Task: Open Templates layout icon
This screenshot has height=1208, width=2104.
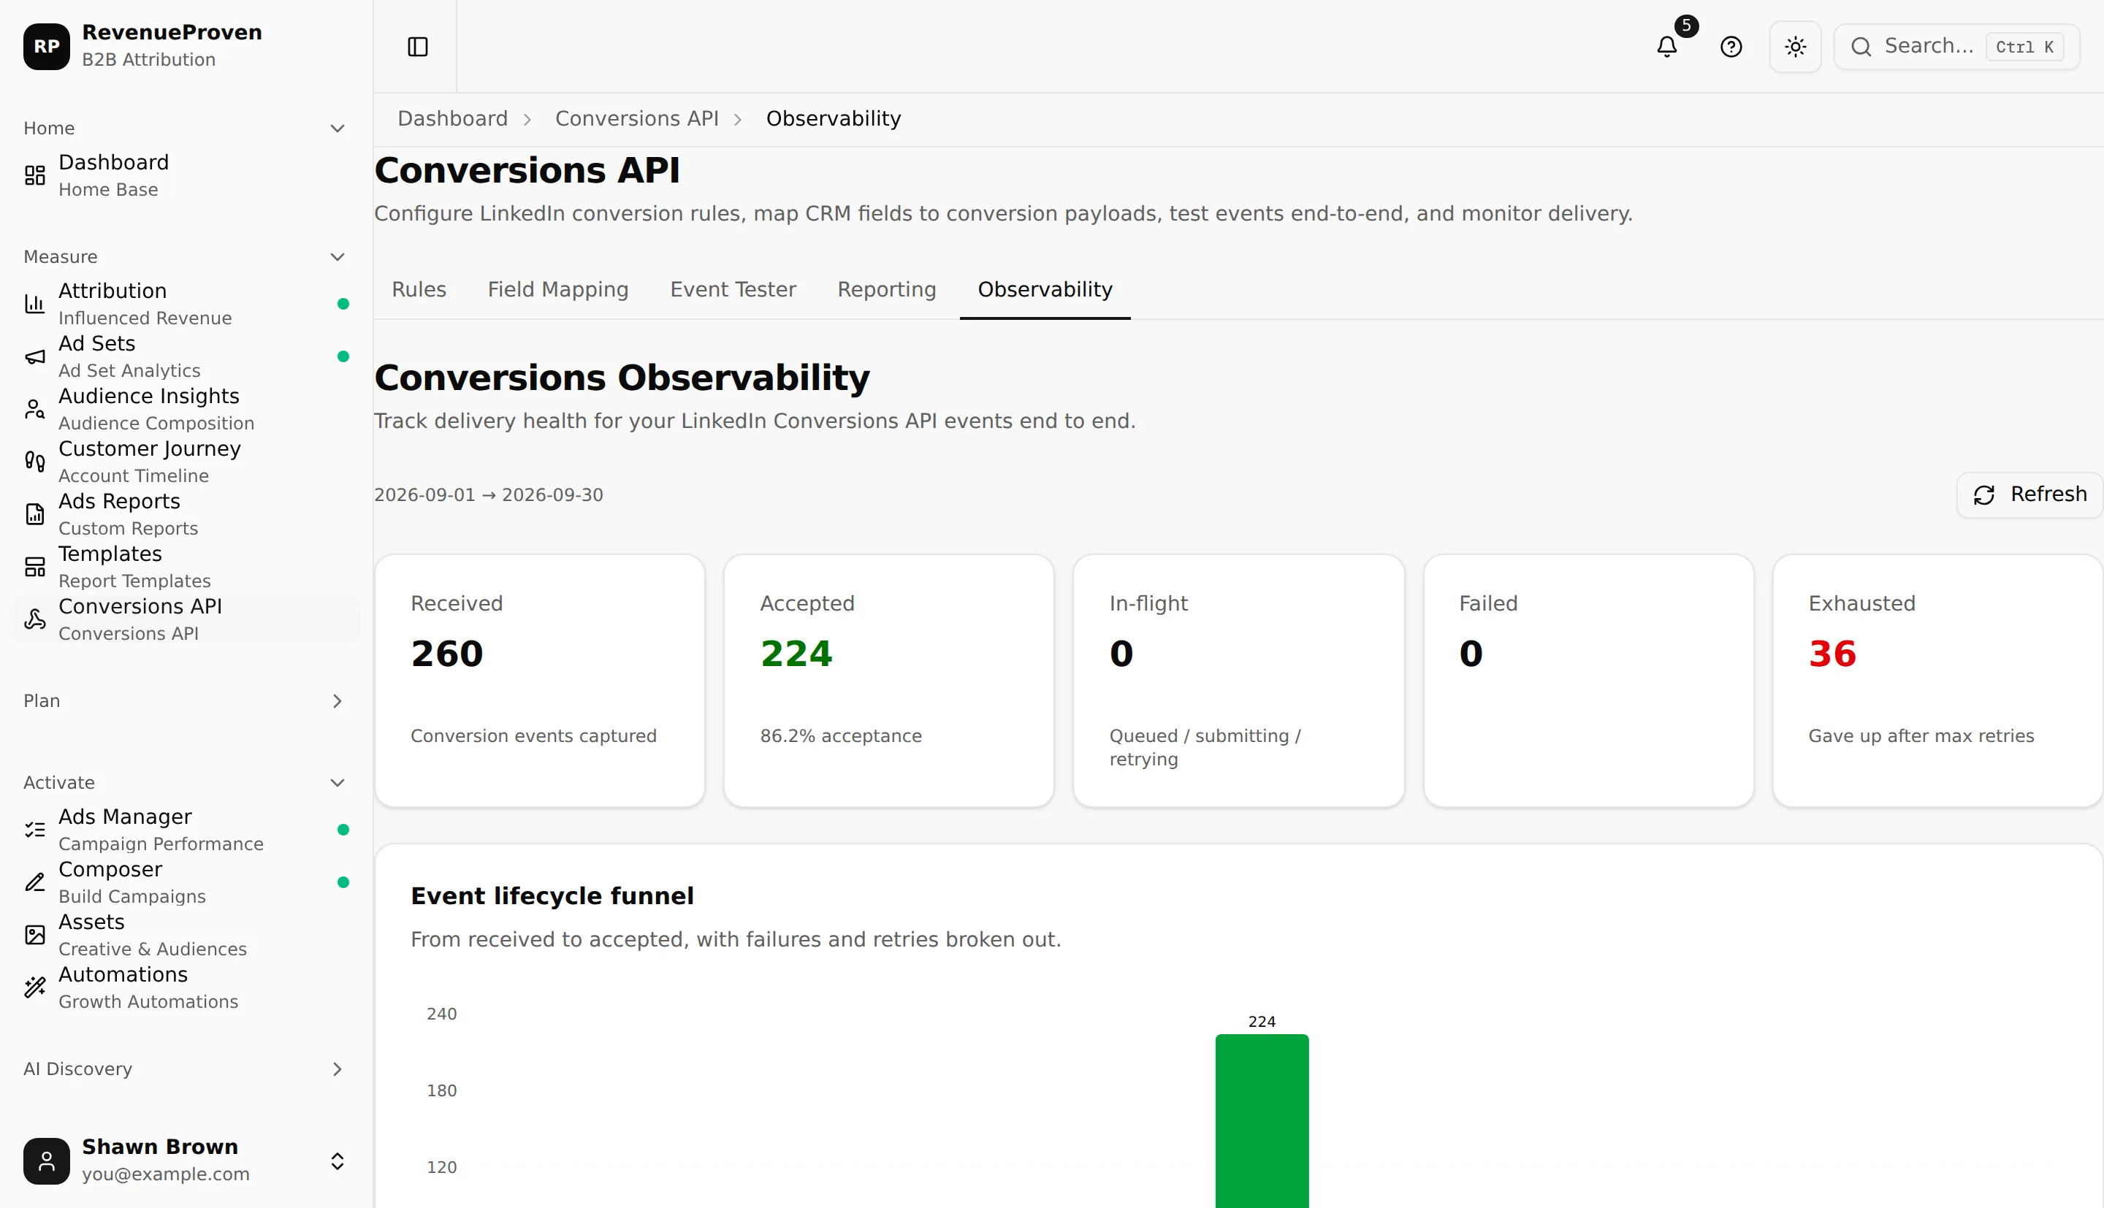Action: click(x=35, y=567)
